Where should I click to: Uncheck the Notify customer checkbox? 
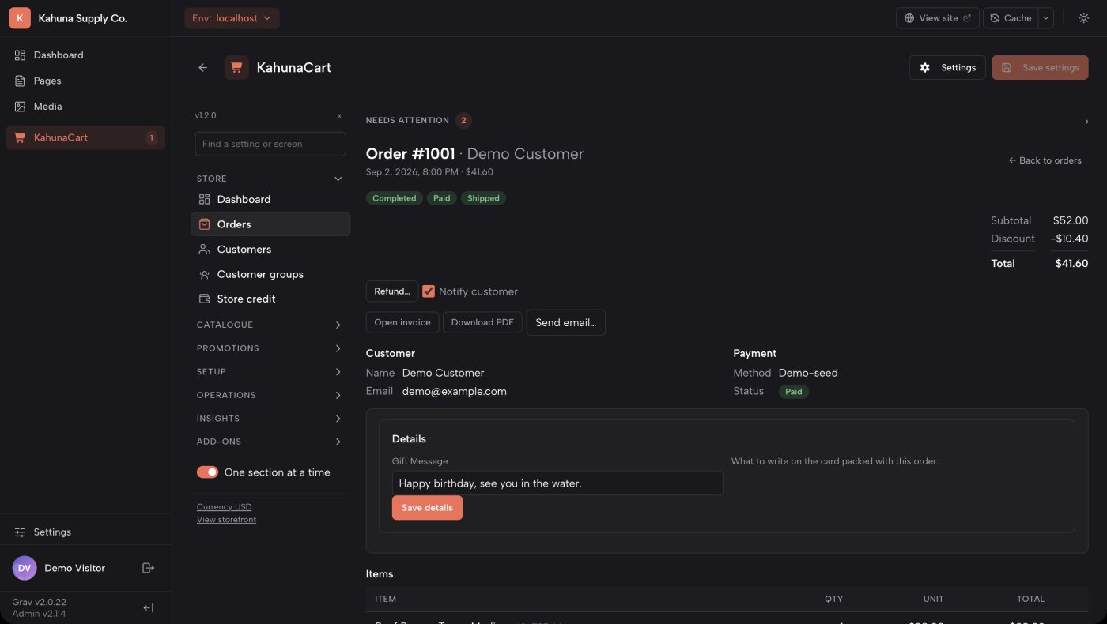click(x=429, y=291)
